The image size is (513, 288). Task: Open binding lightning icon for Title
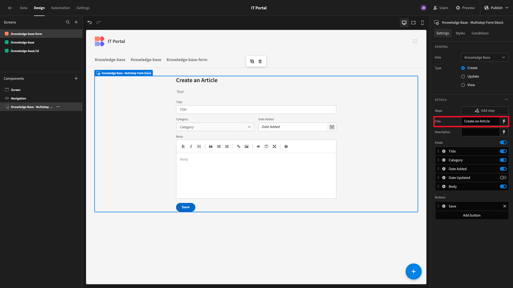pyautogui.click(x=504, y=121)
